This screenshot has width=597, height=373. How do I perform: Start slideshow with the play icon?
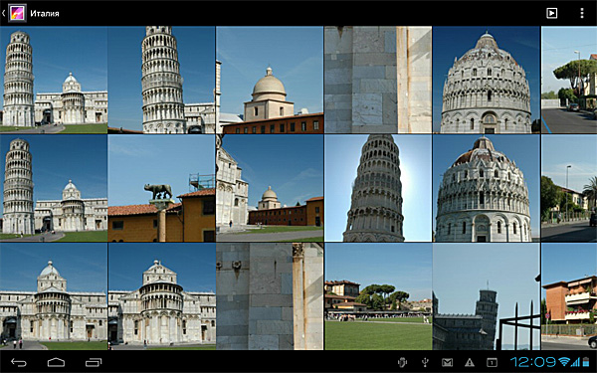tap(551, 13)
